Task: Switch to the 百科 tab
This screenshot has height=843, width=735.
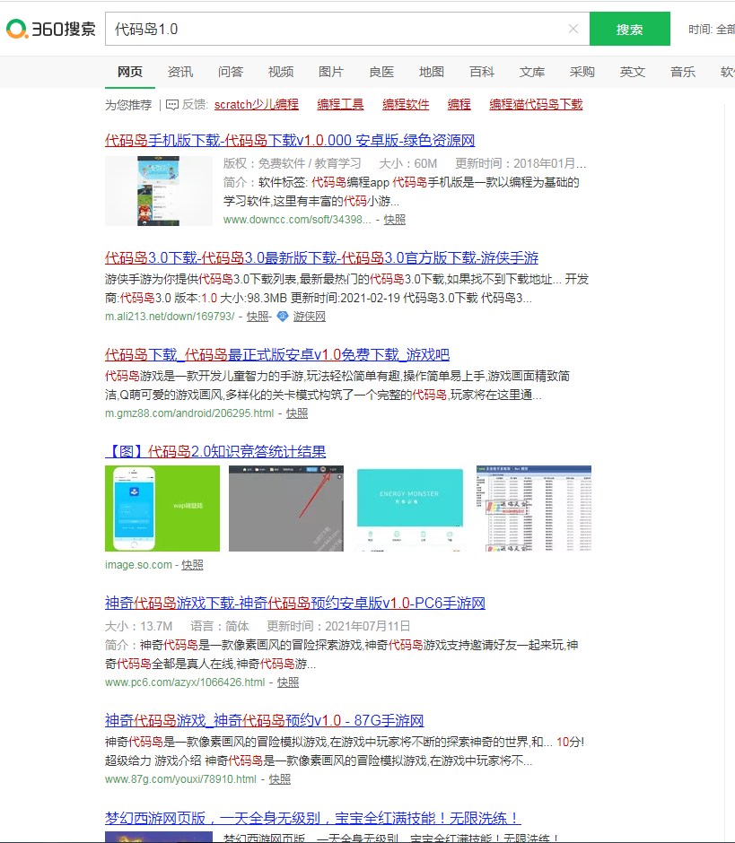Action: point(482,72)
